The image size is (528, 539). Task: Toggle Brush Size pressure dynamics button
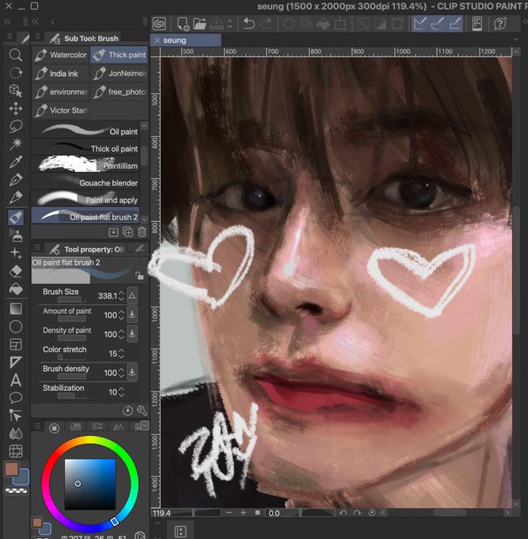point(132,296)
